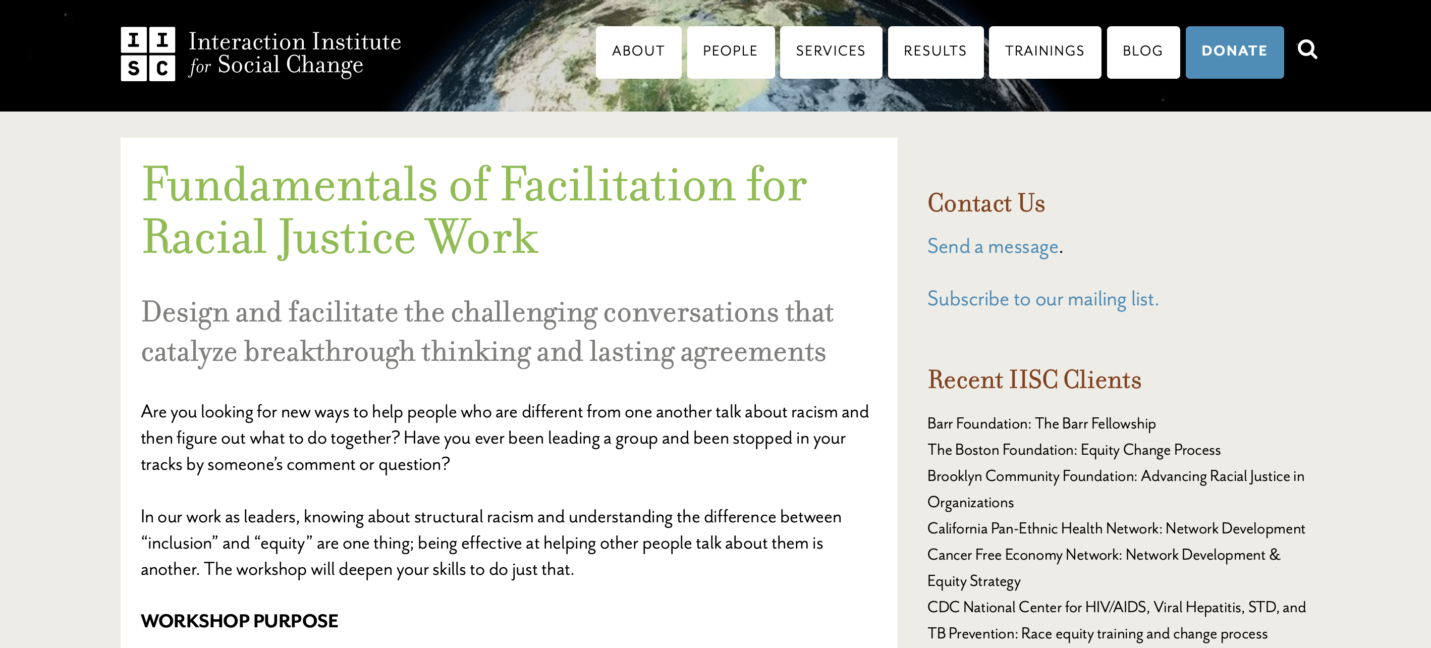The image size is (1431, 648).
Task: Click the CDC National Center client entry
Action: [x=1117, y=607]
